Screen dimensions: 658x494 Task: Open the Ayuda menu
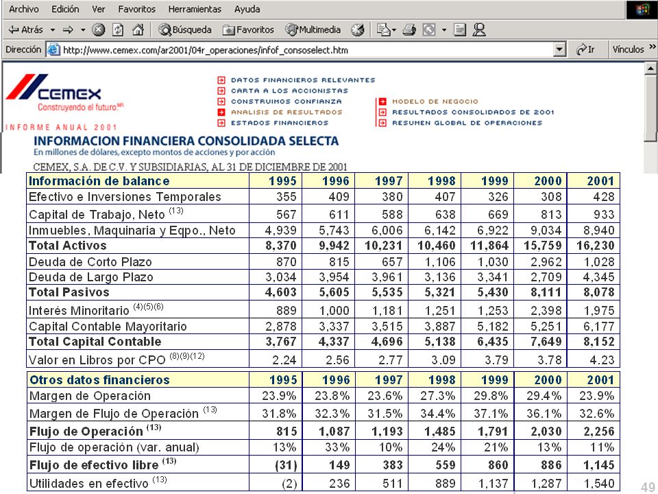pos(247,9)
